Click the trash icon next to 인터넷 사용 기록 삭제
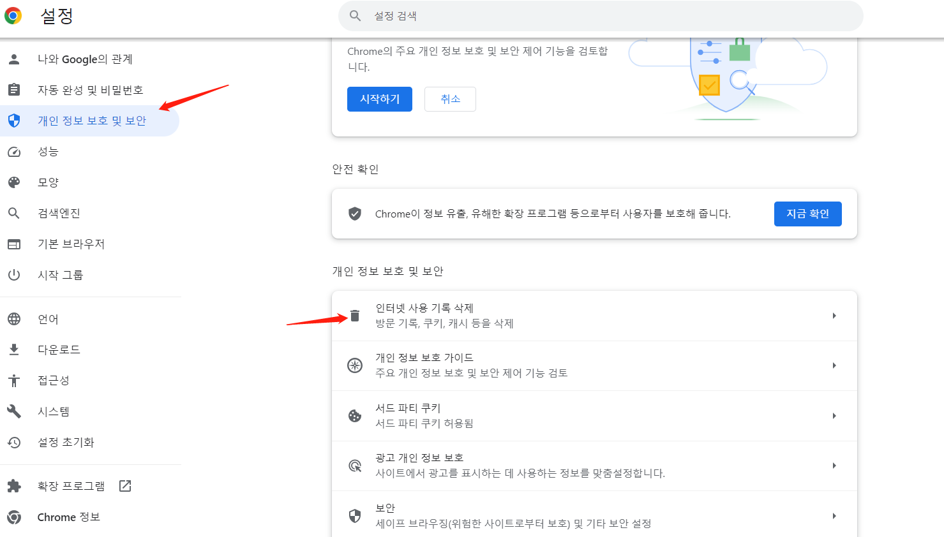The image size is (944, 537). pyautogui.click(x=355, y=314)
